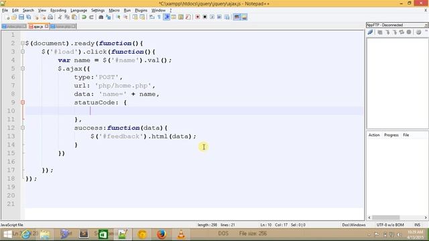Open File Explorer from the taskbar
The height and width of the screenshot is (241, 429).
45,234
